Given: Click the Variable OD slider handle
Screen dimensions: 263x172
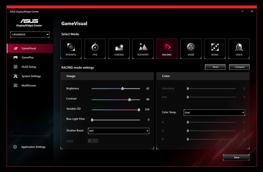Looking at the screenshot, I should tap(139, 110).
